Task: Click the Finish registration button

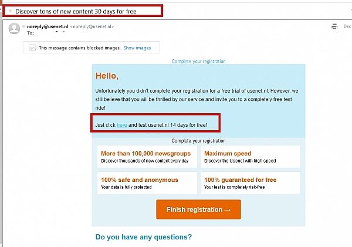Action: 198,209
